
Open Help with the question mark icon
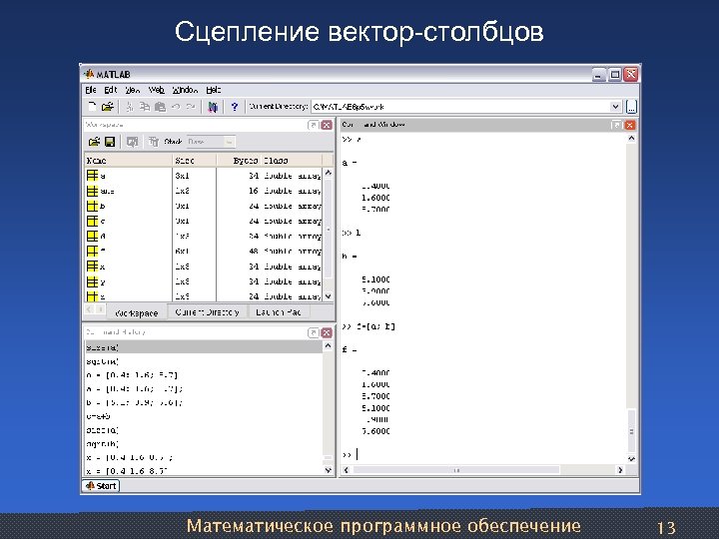pyautogui.click(x=235, y=107)
